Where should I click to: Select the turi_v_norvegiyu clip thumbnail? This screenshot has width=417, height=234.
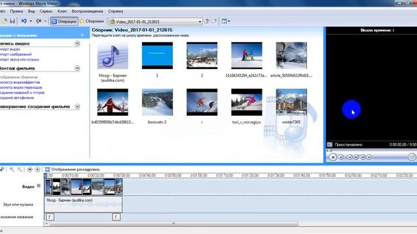point(246,102)
